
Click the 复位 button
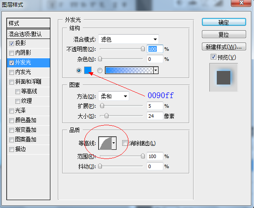pos(224,34)
